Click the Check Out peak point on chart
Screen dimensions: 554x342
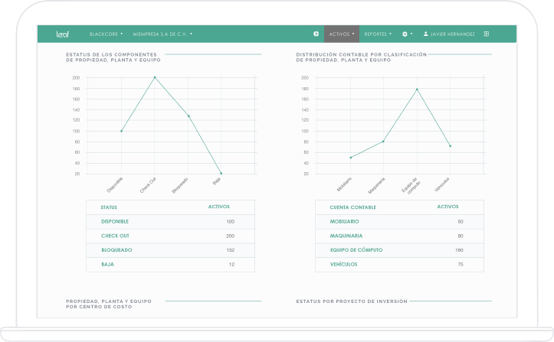tap(155, 77)
